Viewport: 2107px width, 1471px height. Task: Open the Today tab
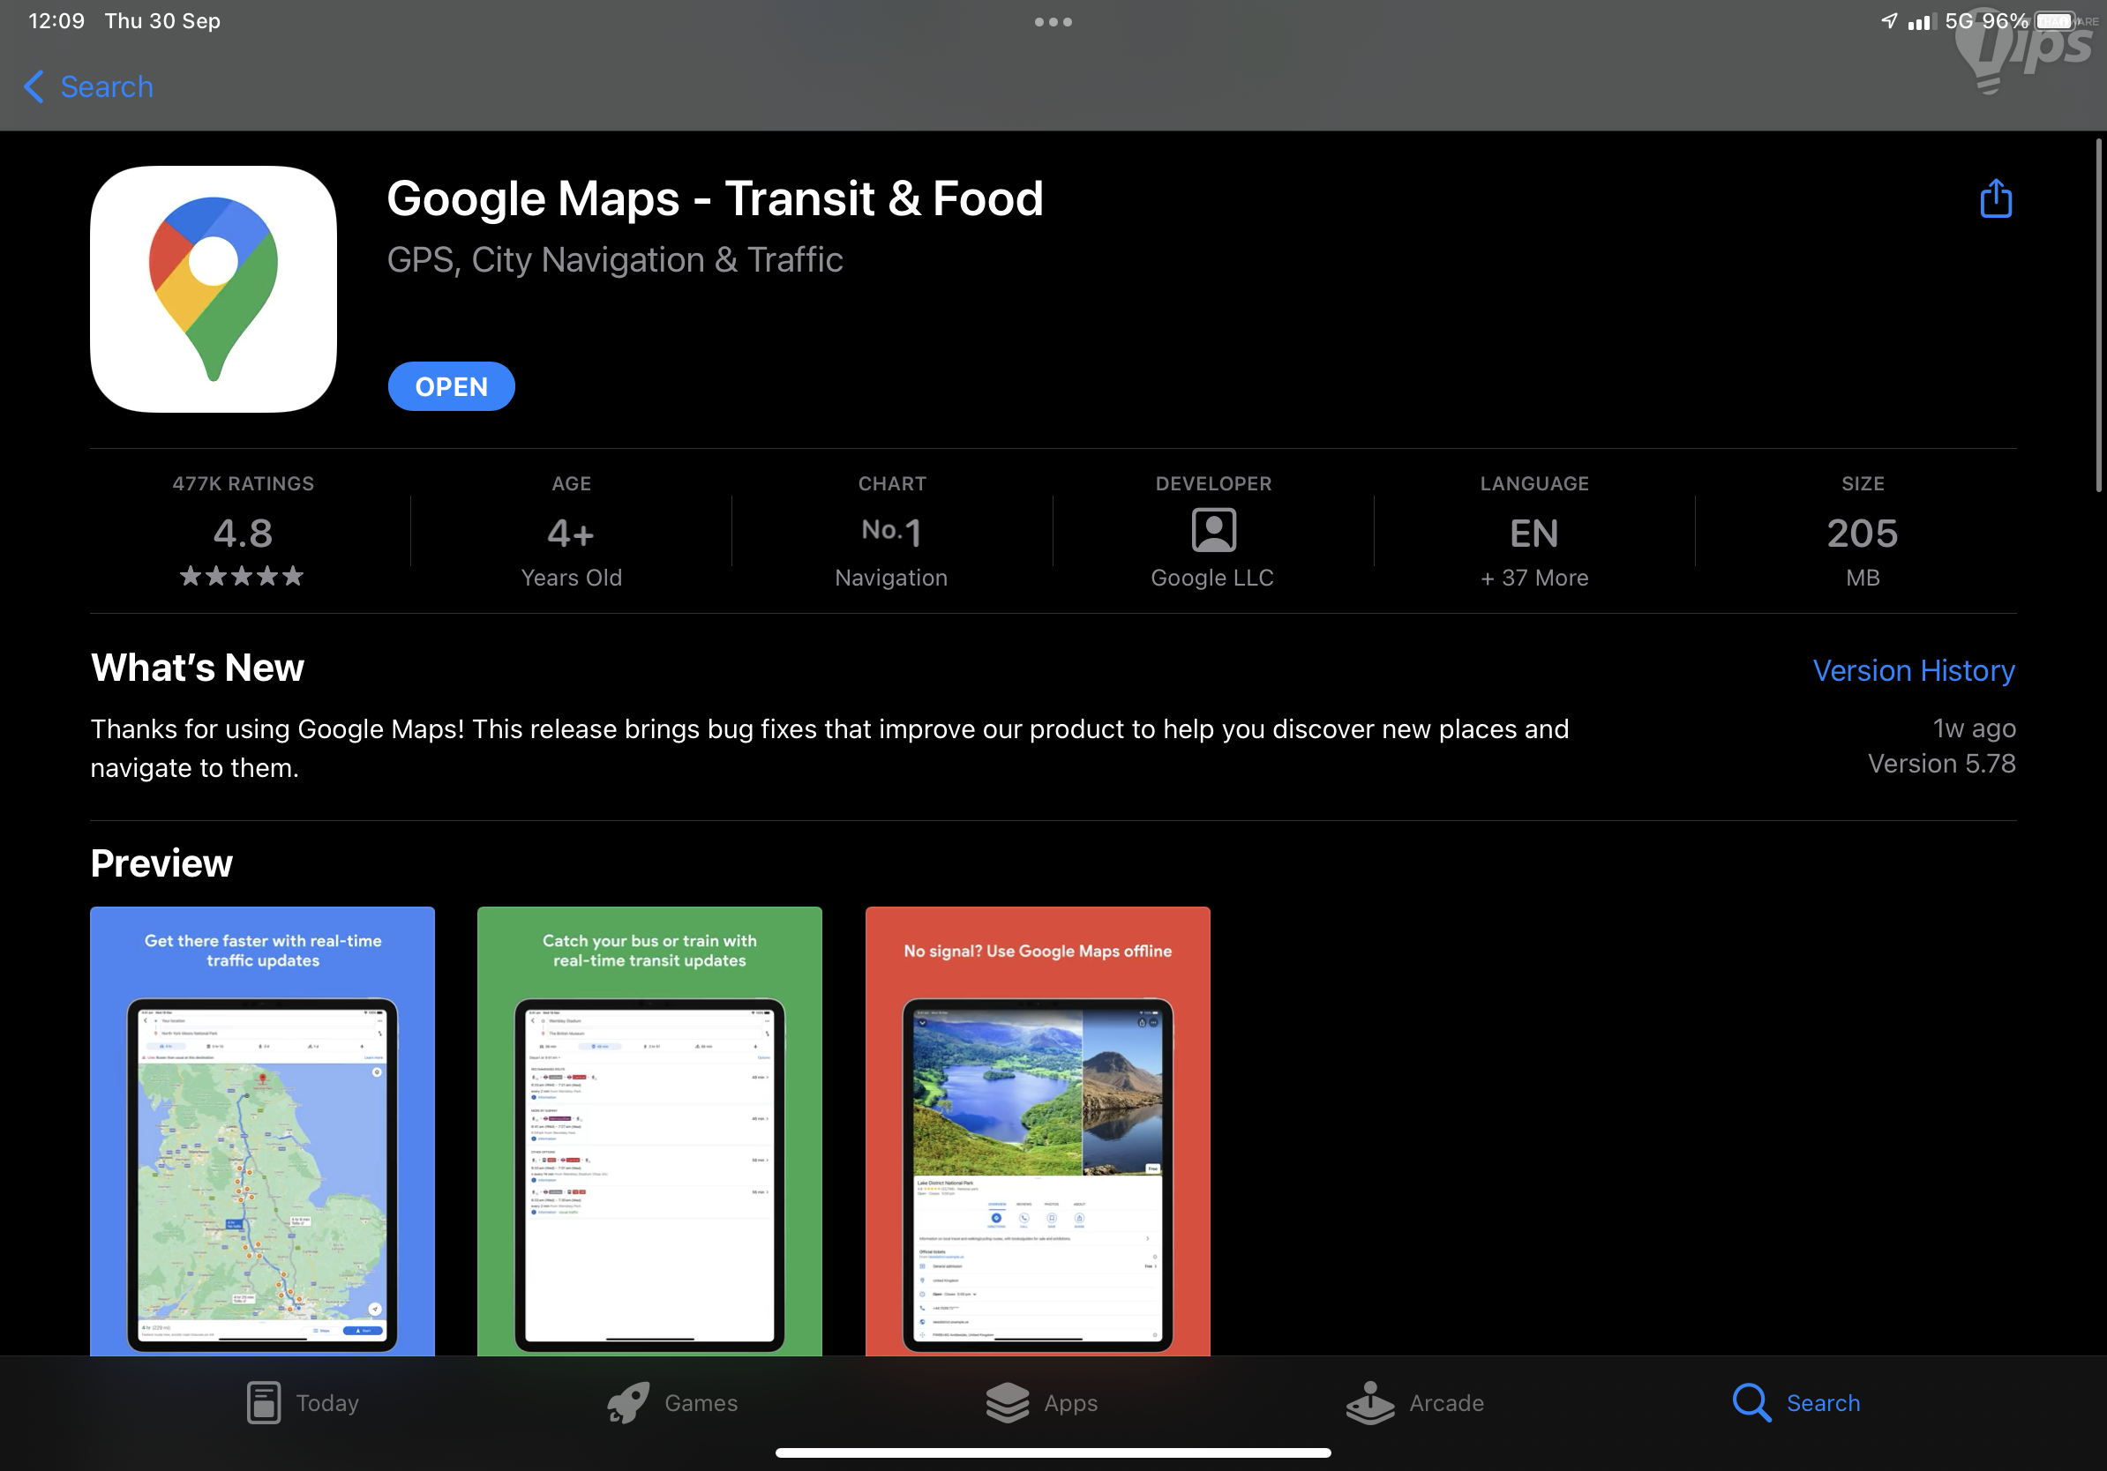(x=303, y=1402)
